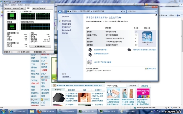Open the 這些數字代表什麼? link

coord(101,50)
